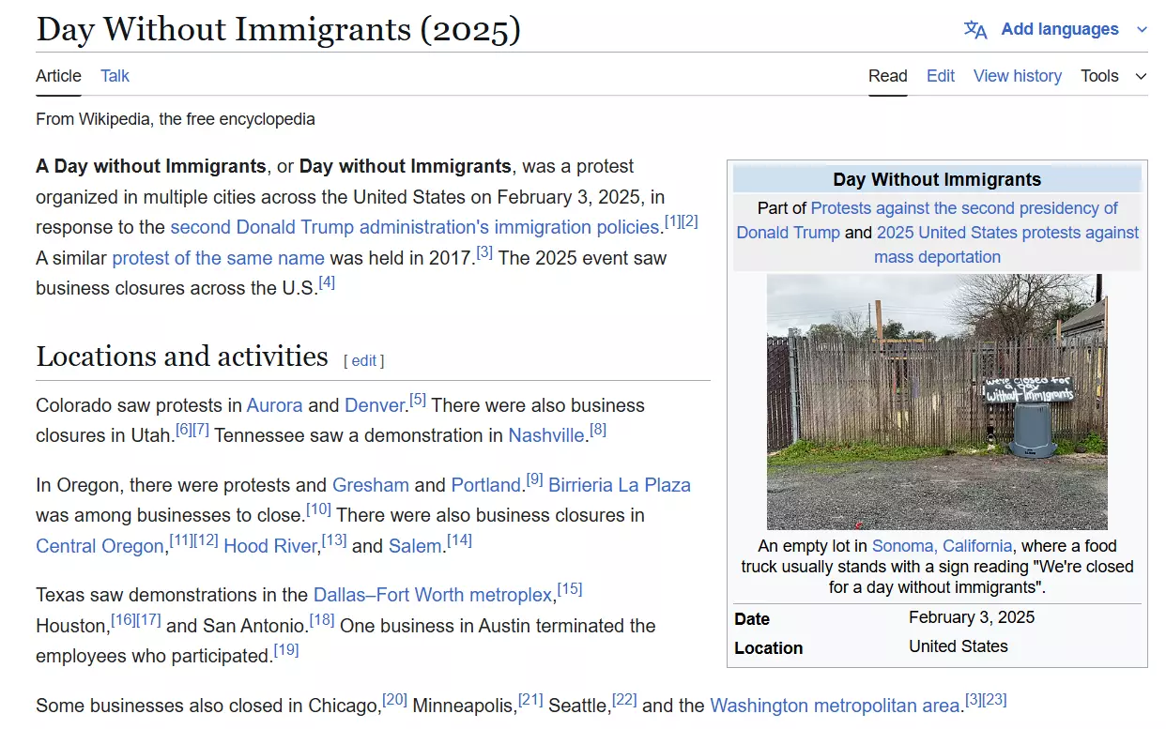
Task: Click citation reference [10]
Action: point(319,509)
